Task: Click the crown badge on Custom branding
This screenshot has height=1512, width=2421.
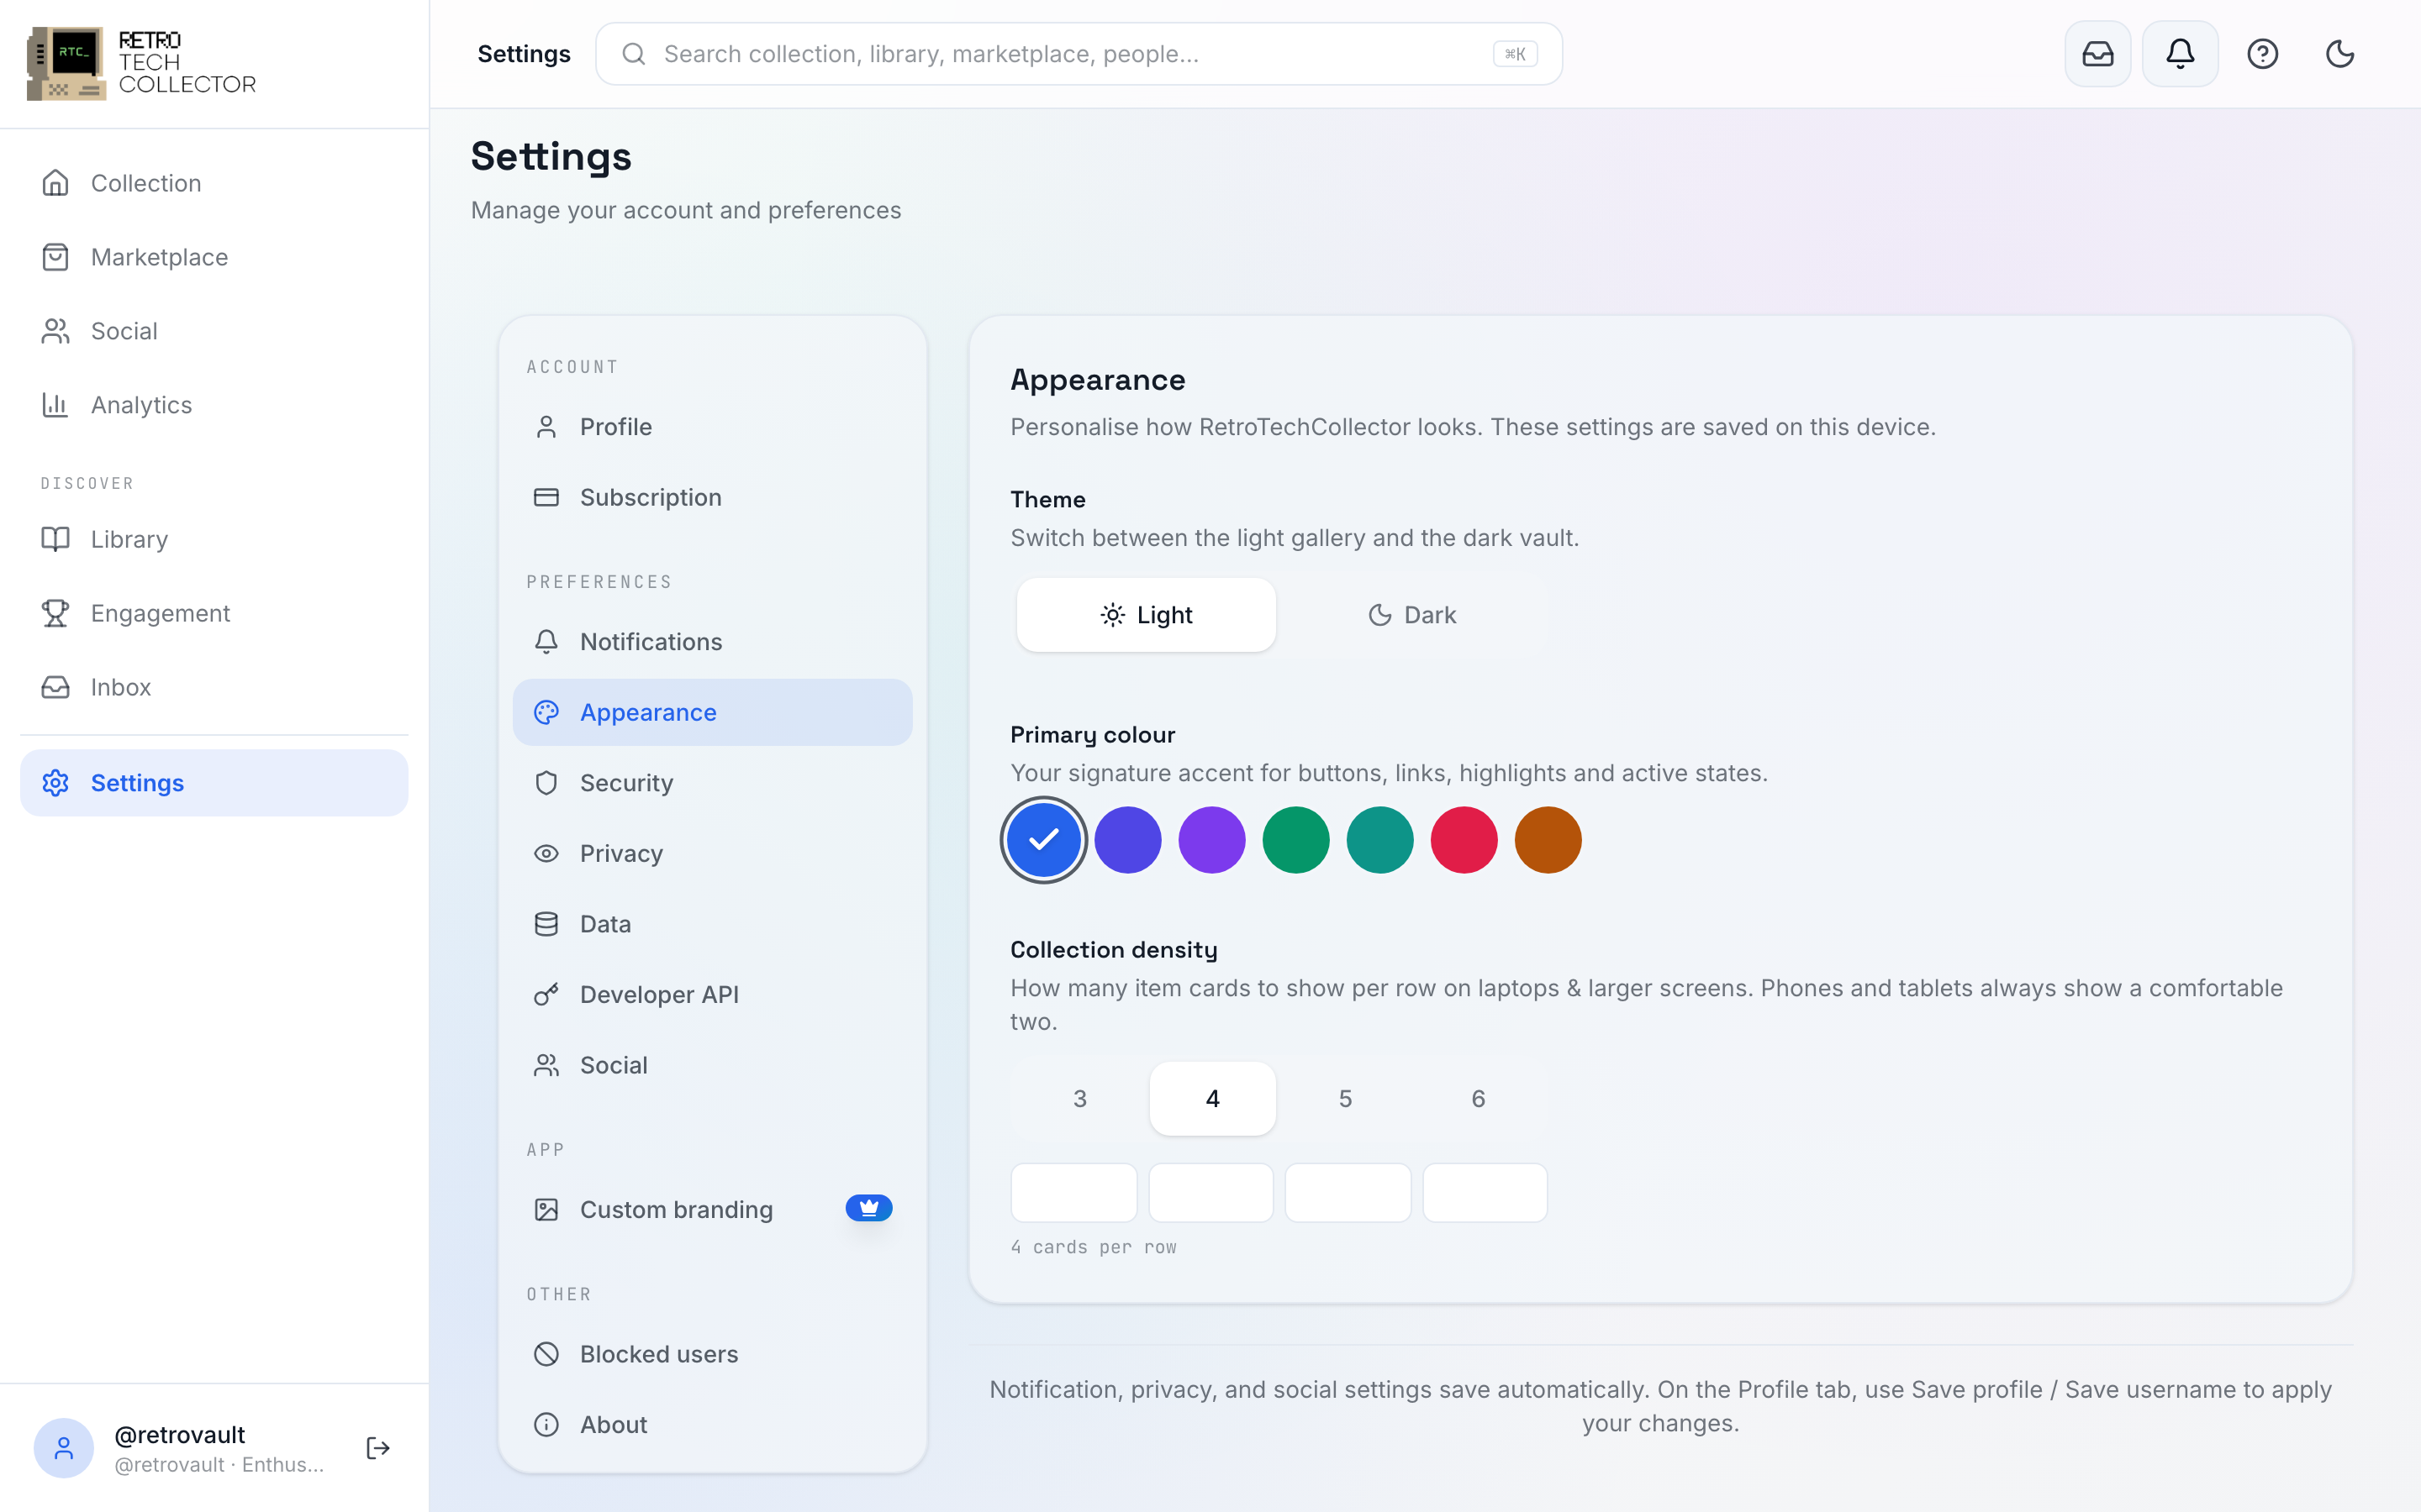Action: pos(868,1208)
